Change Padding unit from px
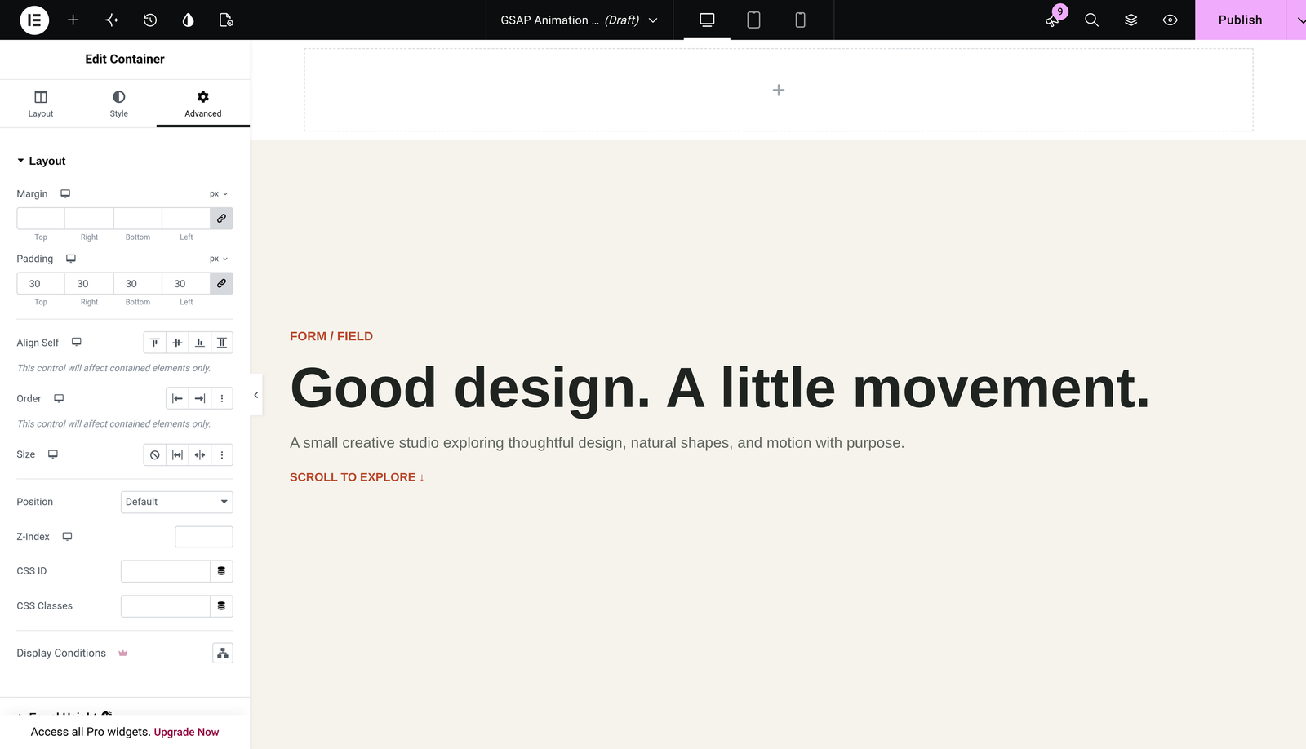This screenshot has height=749, width=1306. (x=219, y=259)
